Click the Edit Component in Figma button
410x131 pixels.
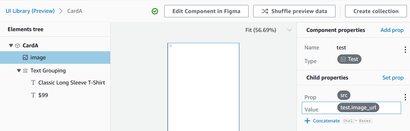(206, 11)
